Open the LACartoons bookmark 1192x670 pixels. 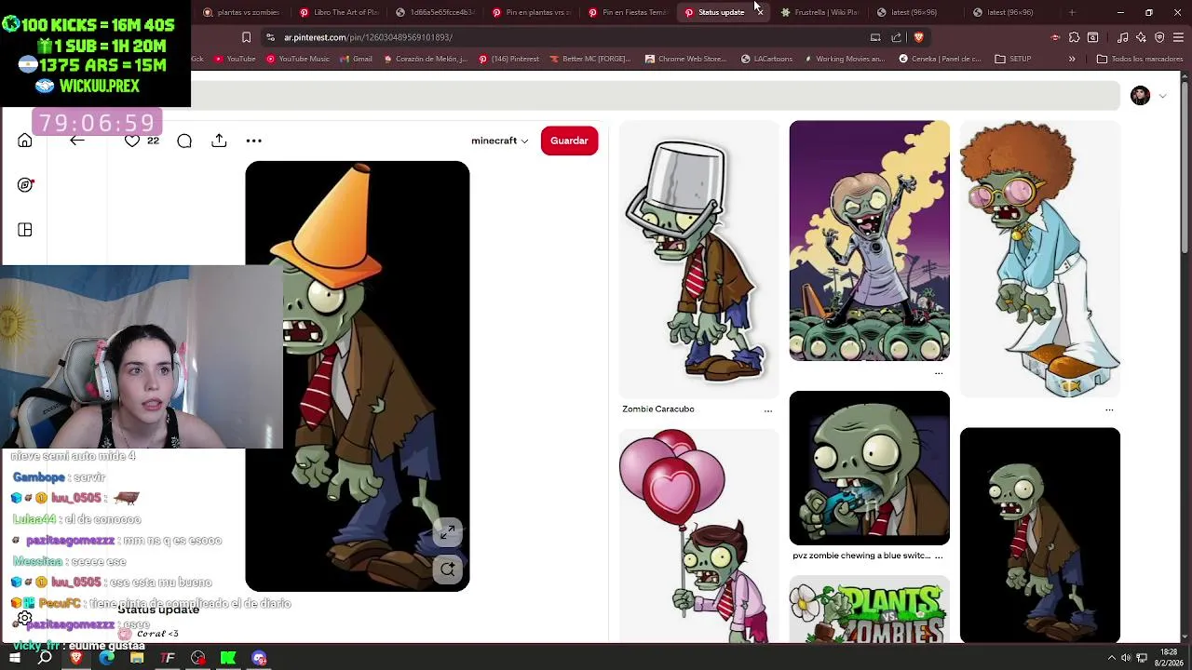pyautogui.click(x=766, y=59)
